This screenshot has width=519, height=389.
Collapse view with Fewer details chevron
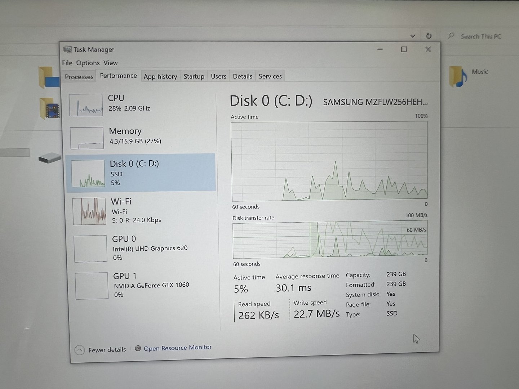[x=80, y=350]
